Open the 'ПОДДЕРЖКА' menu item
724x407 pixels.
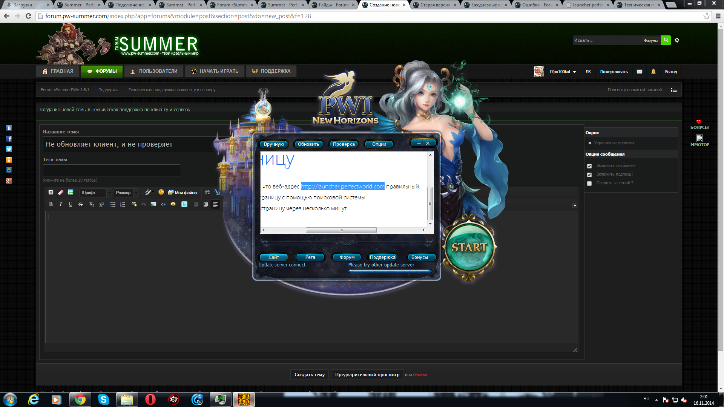271,71
